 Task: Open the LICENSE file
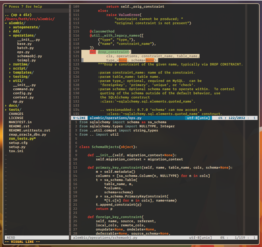click(16, 118)
